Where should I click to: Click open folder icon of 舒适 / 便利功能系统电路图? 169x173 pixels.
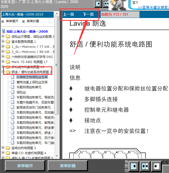8,72
